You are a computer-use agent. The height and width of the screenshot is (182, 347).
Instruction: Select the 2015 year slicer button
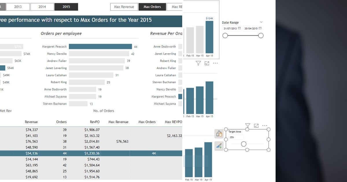pos(66,6)
